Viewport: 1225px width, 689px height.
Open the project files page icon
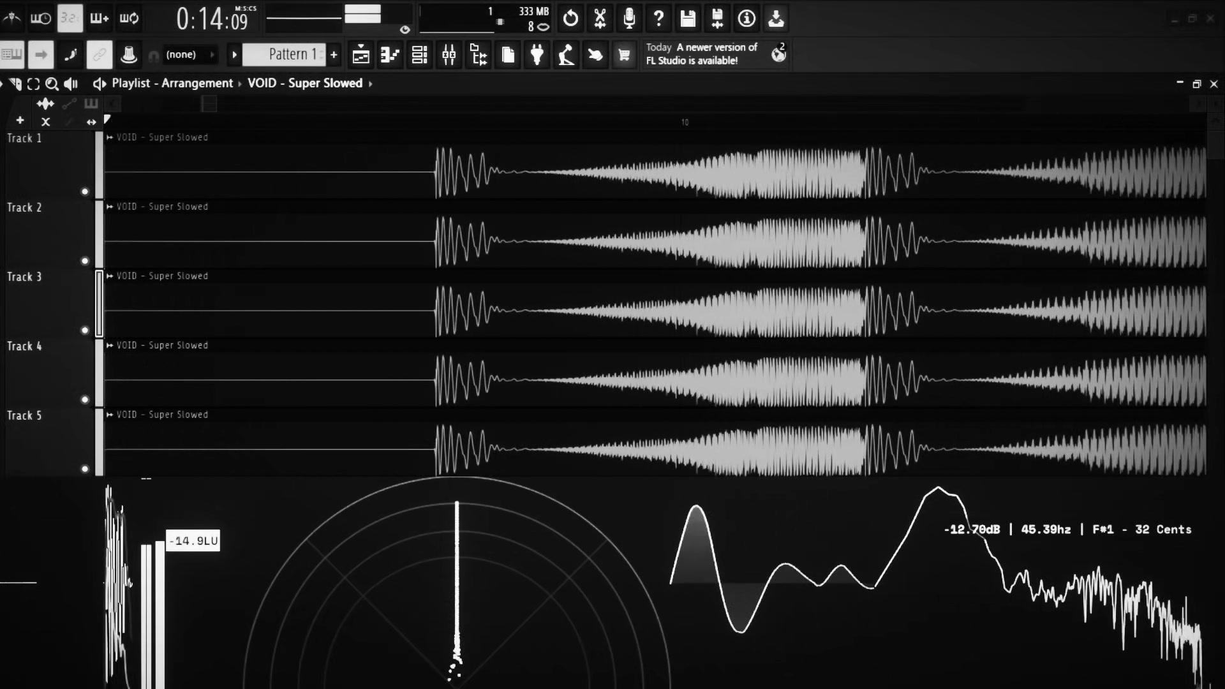point(508,55)
